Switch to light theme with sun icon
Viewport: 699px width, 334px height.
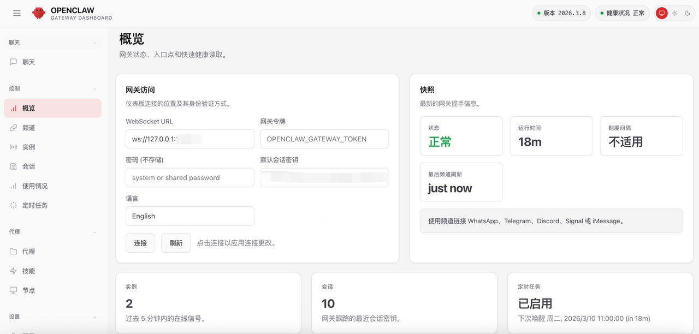pyautogui.click(x=674, y=13)
